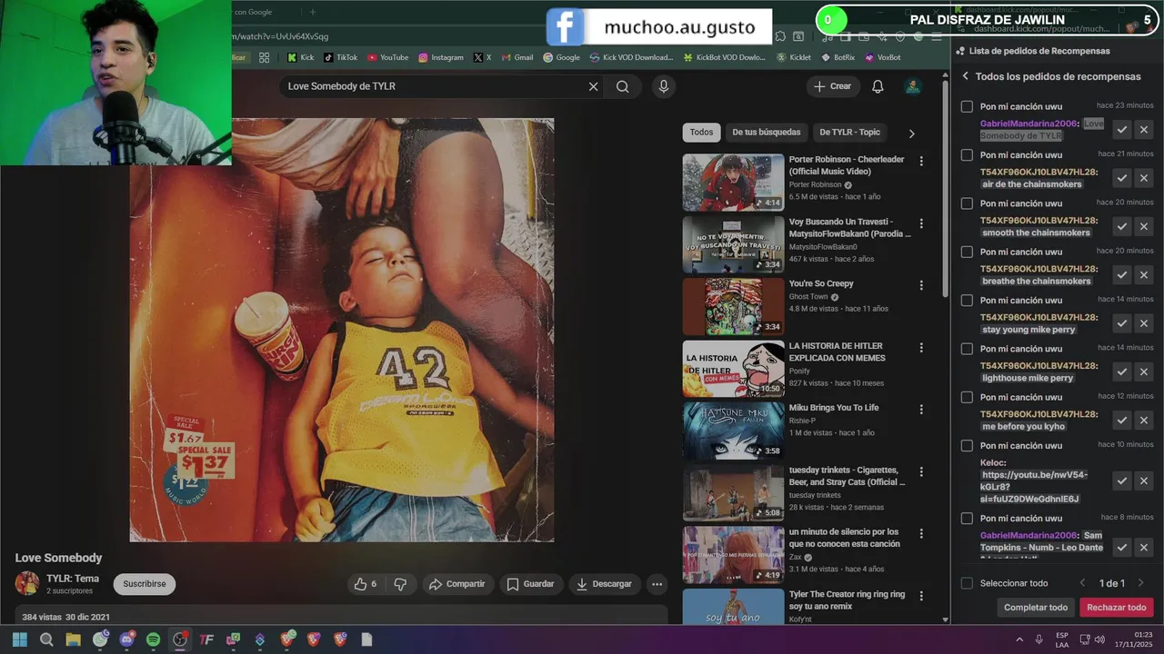Reject the smooth the chainsmokers request
The image size is (1164, 654).
[1144, 226]
